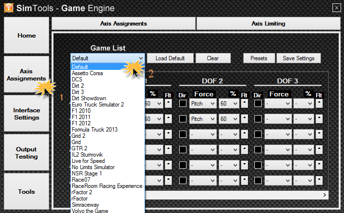Choose GTR 2 from the list
The width and height of the screenshot is (344, 213).
click(107, 148)
